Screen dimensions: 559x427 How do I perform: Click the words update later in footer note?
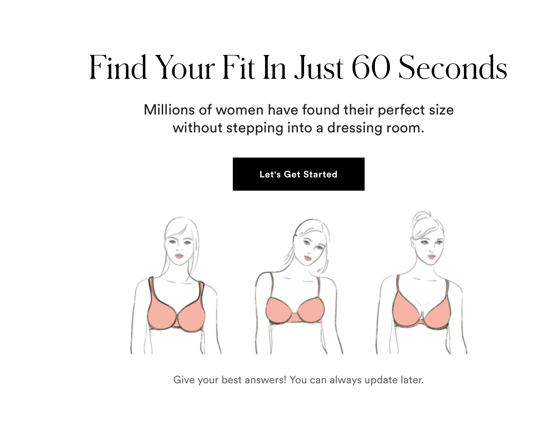coord(394,380)
